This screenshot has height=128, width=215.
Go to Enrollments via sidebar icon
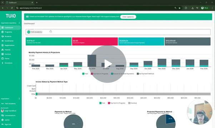tap(2, 41)
